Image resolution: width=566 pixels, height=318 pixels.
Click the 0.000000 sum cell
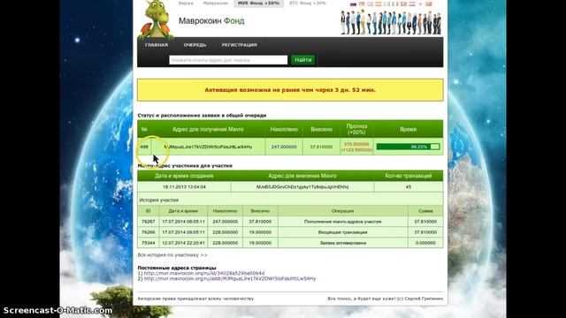[425, 243]
